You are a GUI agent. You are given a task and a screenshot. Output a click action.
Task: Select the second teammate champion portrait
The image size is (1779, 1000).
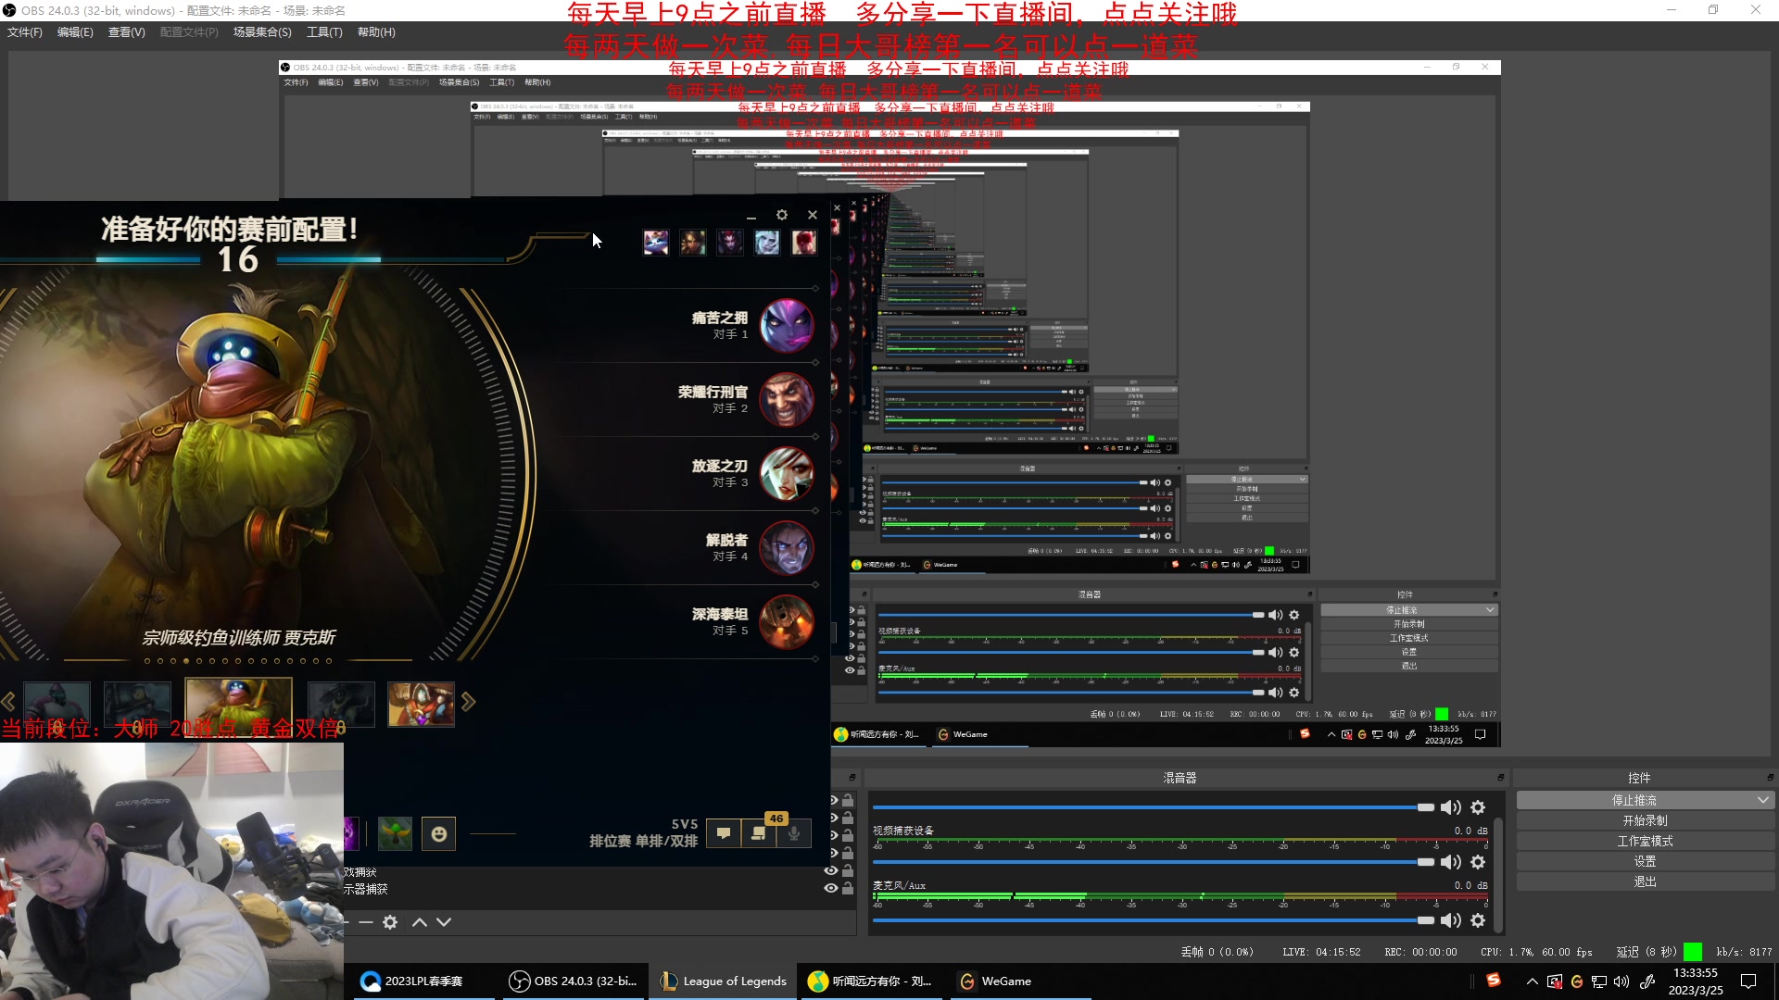click(x=693, y=243)
